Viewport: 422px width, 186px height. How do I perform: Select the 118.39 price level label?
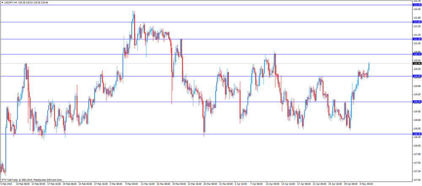(x=417, y=134)
